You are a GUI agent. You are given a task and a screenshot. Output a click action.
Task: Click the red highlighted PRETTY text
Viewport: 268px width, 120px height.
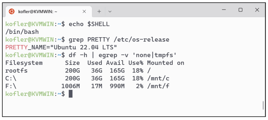click(x=16, y=47)
